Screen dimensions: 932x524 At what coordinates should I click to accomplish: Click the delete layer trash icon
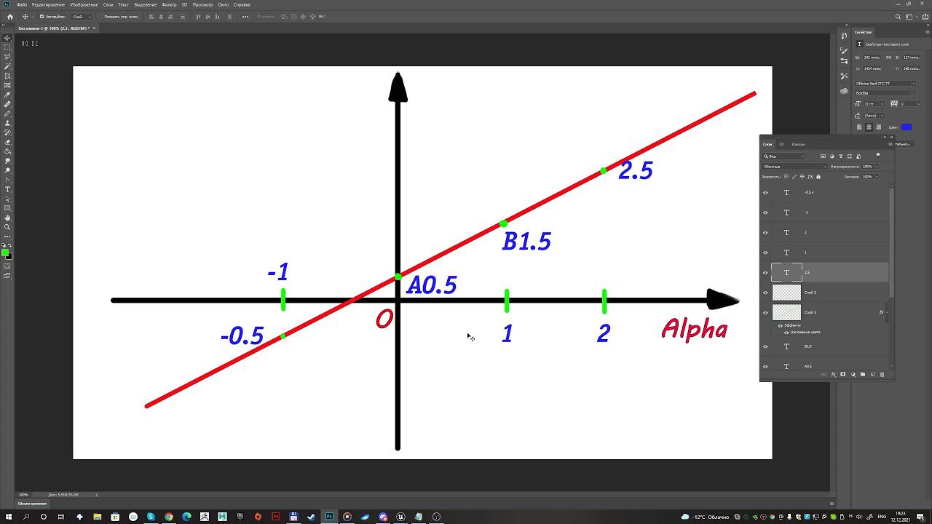882,374
